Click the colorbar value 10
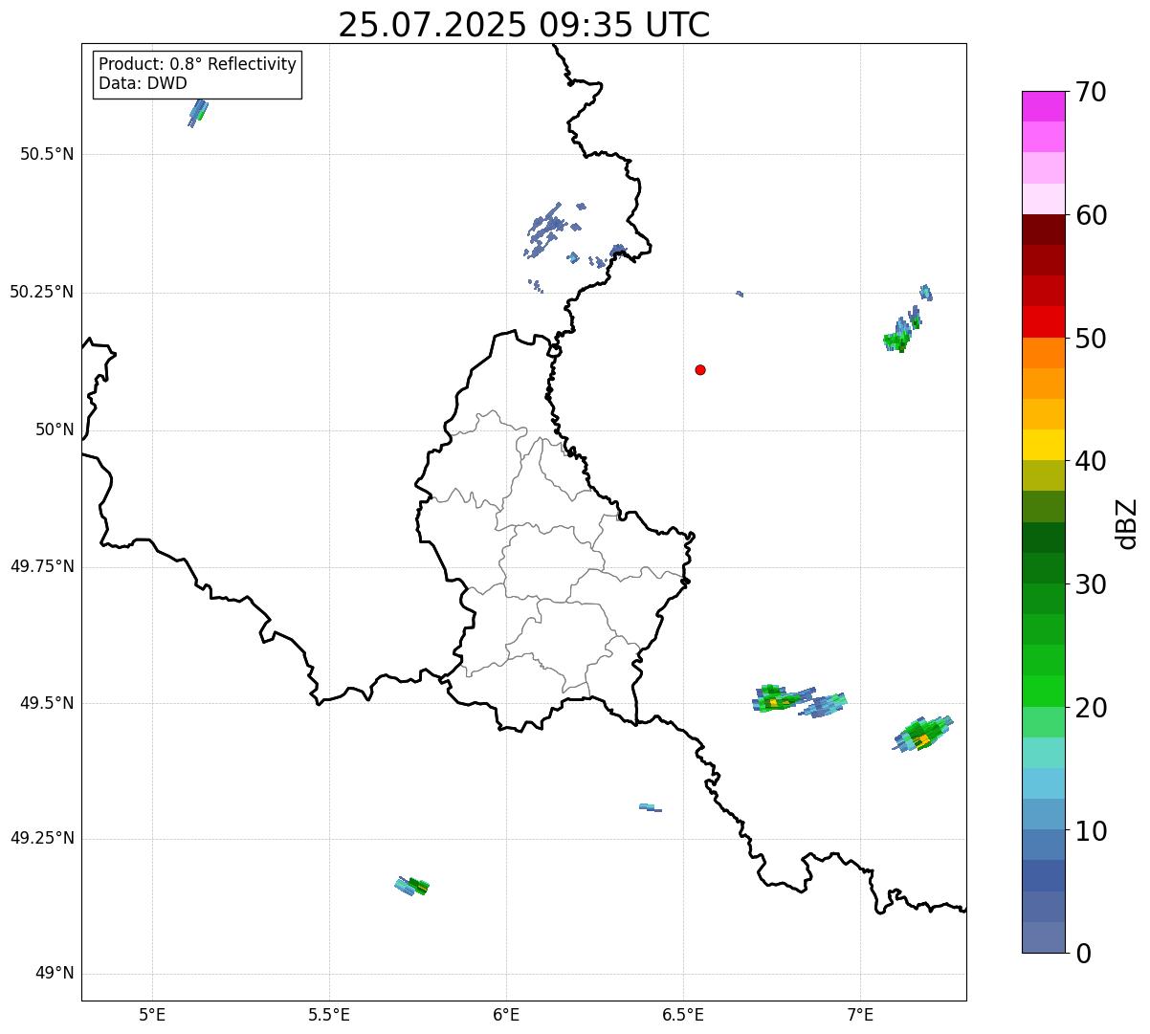 1091,830
